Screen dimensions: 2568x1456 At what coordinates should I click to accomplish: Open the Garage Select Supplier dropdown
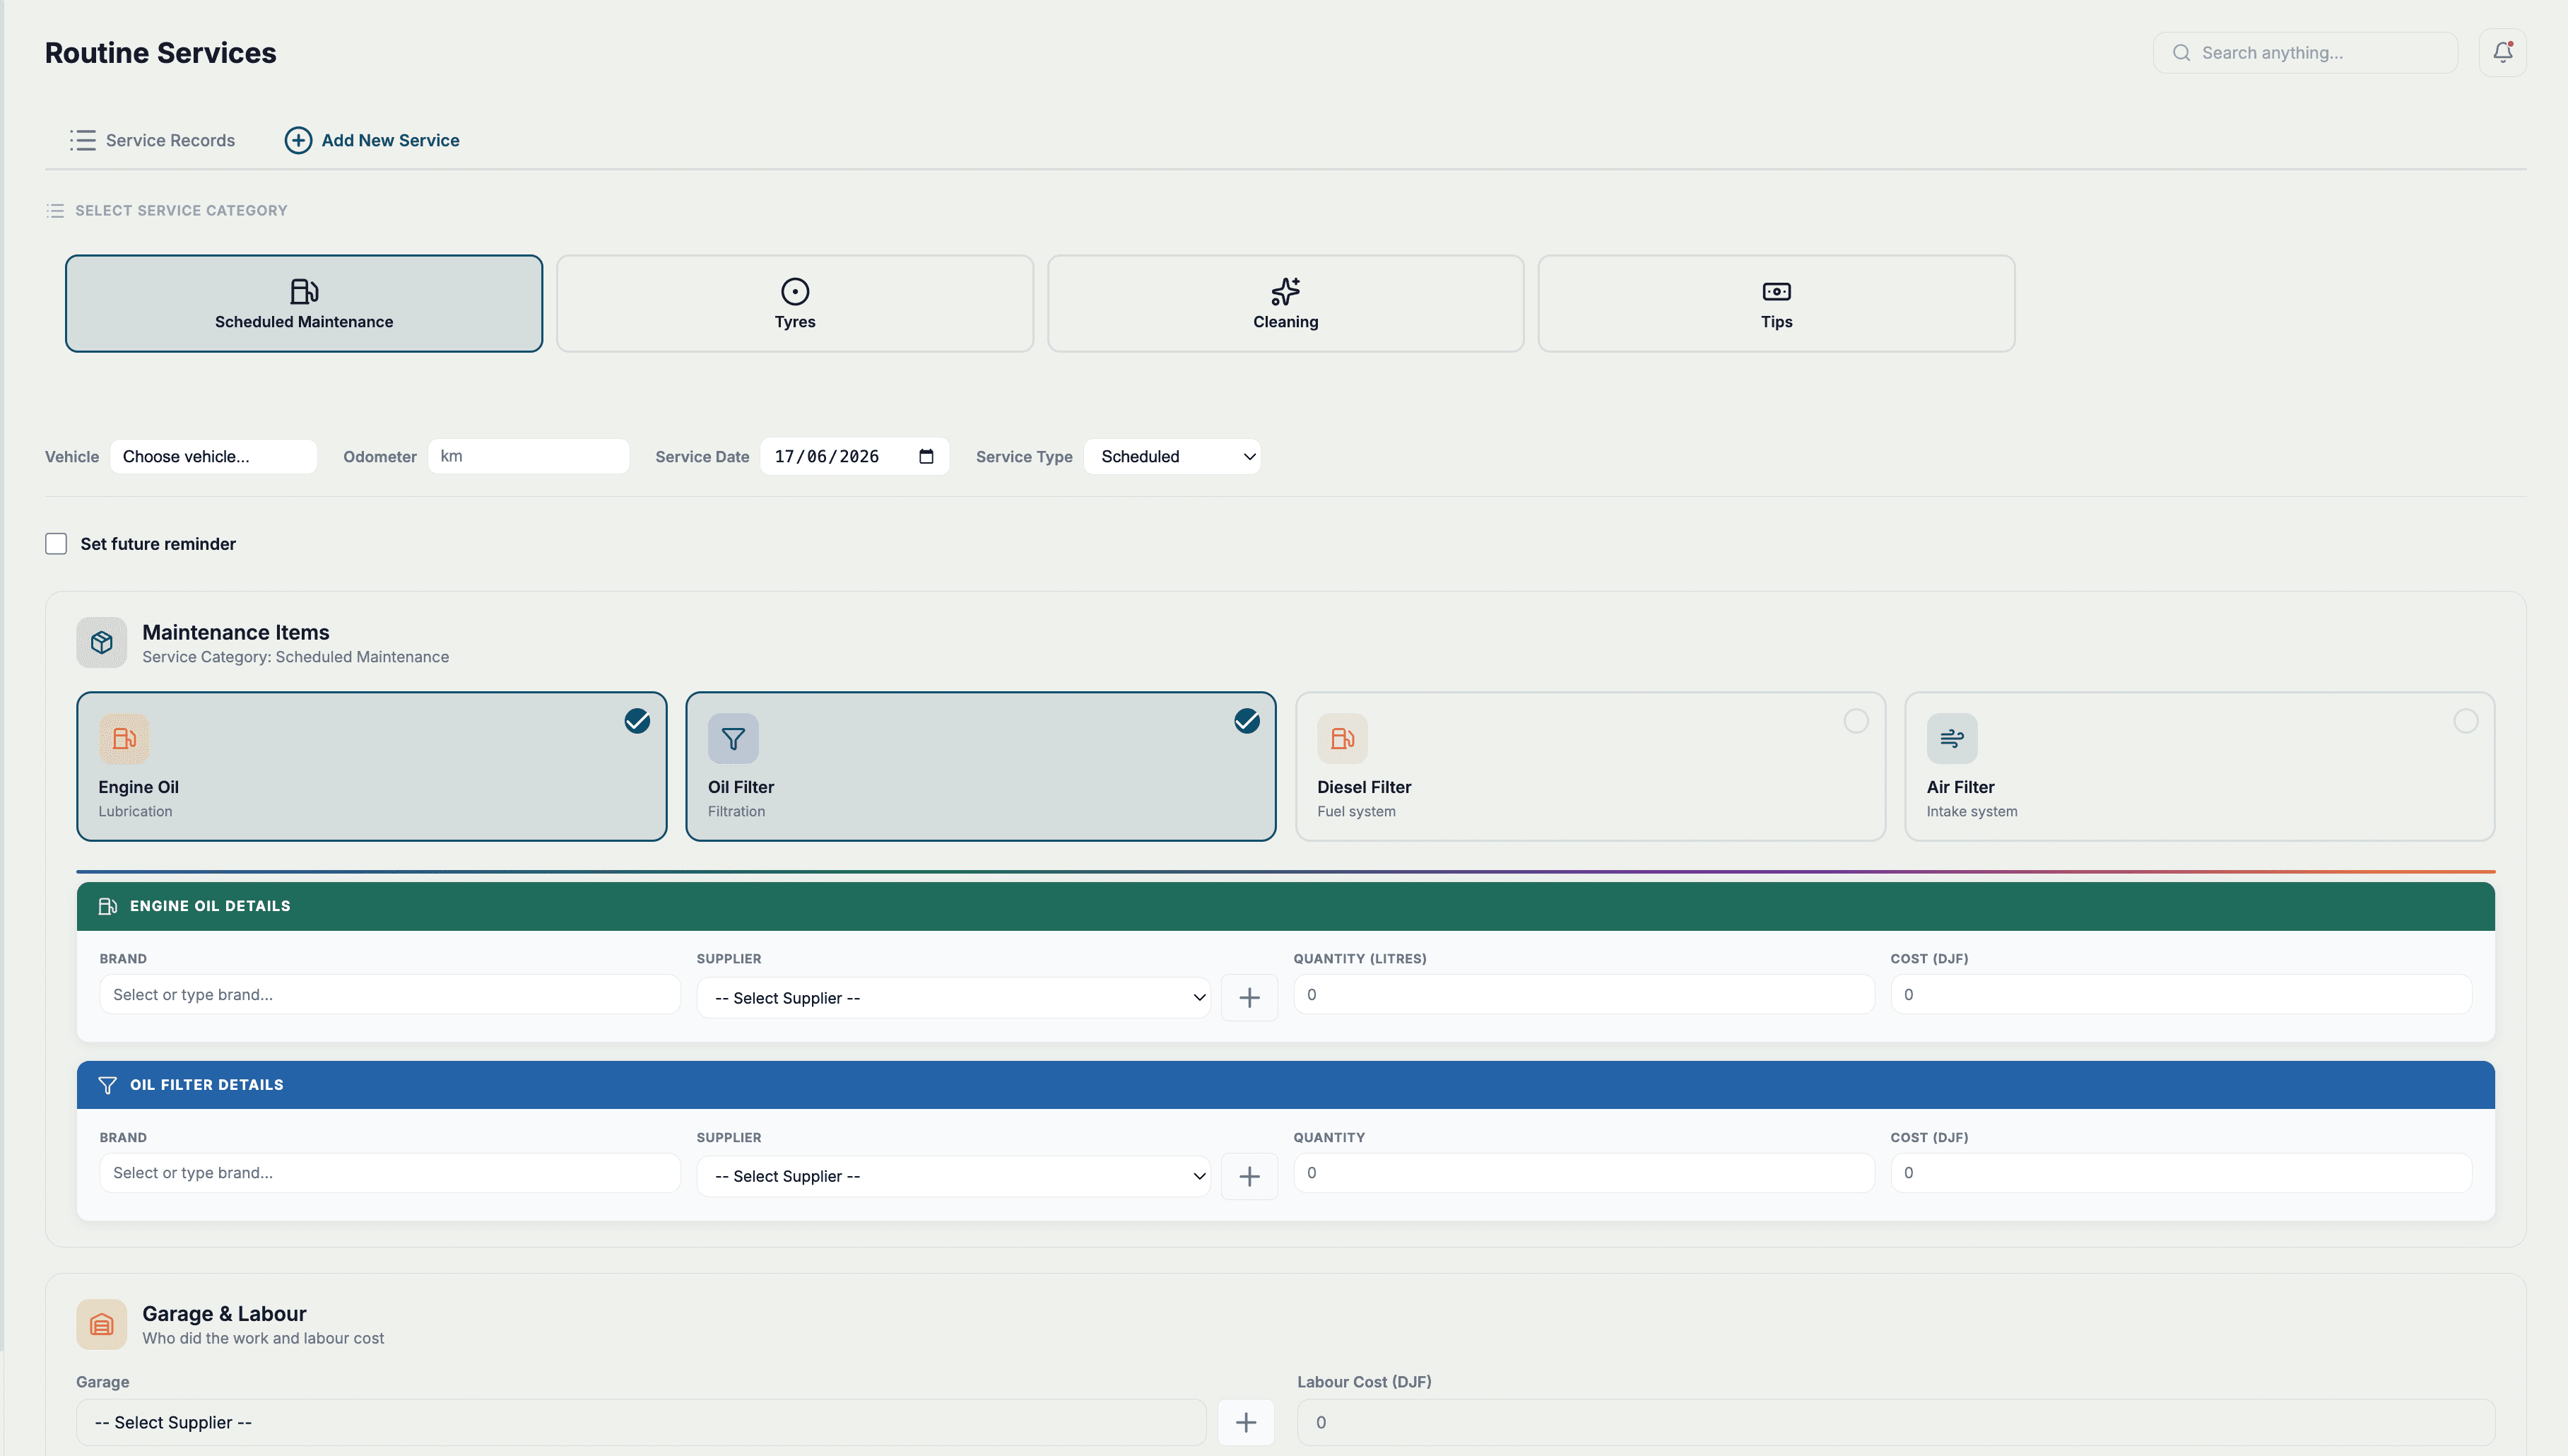tap(641, 1423)
